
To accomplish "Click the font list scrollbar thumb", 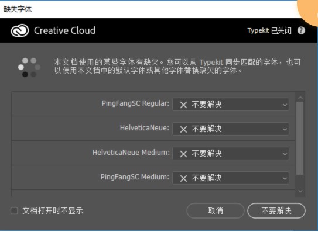I will tap(300, 138).
